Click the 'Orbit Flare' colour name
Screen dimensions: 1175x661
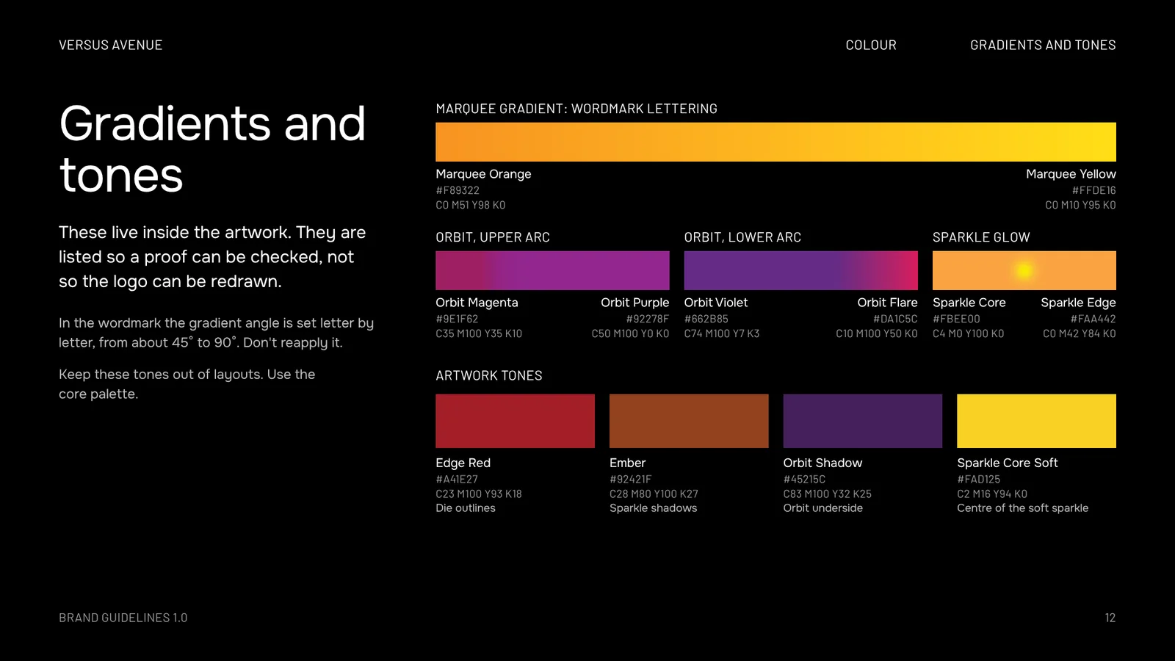click(x=887, y=303)
